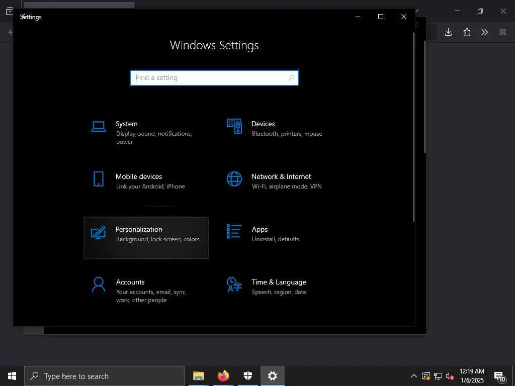515x386 pixels.
Task: Open Firefox hamburger application menu
Action: tap(503, 32)
